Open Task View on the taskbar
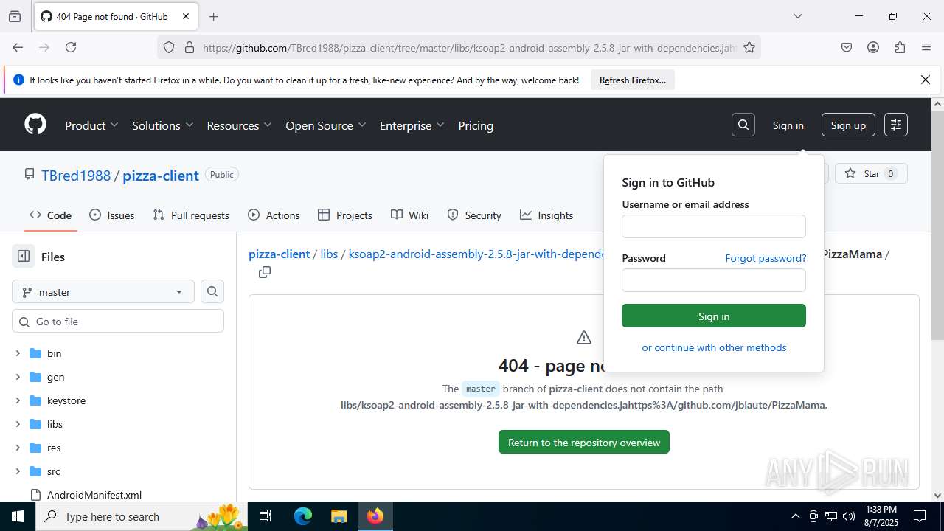The image size is (944, 531). coord(265,516)
